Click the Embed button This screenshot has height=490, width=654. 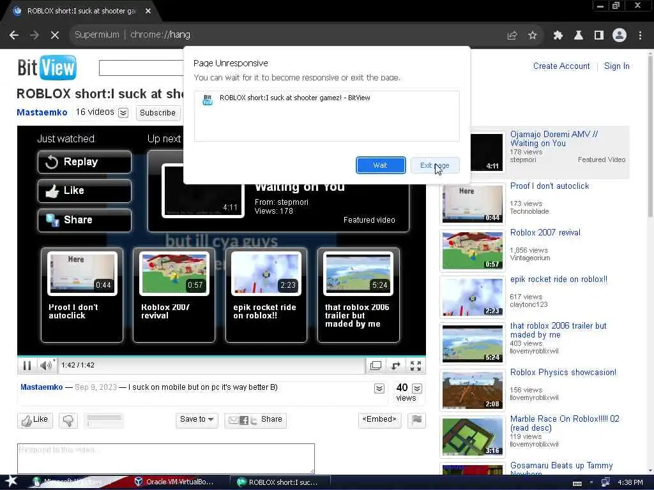coord(379,420)
